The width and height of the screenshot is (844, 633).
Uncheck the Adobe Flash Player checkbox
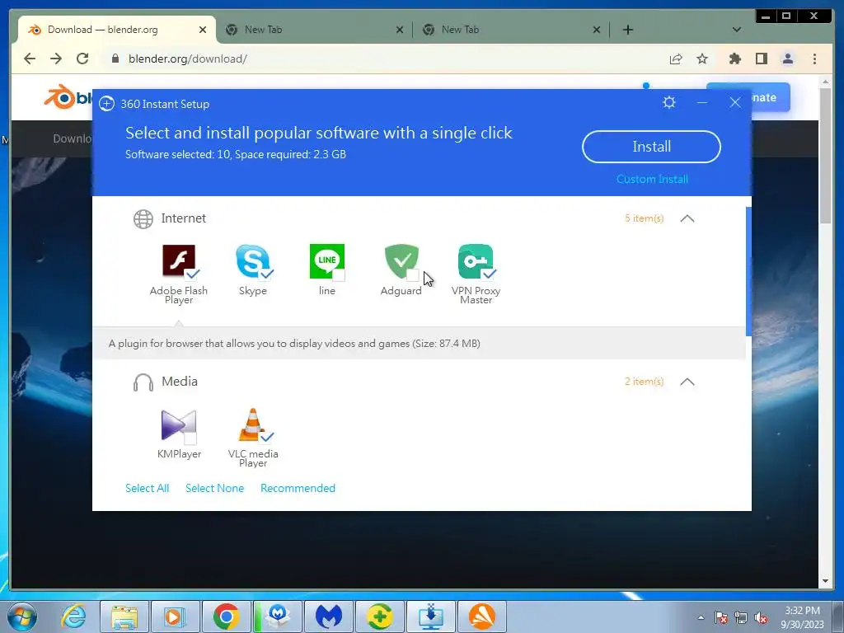[192, 274]
